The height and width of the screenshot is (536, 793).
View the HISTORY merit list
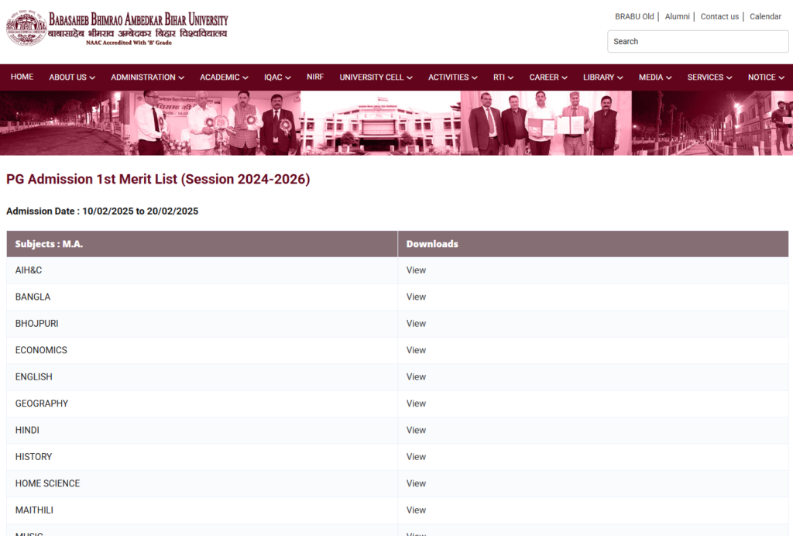pos(416,457)
